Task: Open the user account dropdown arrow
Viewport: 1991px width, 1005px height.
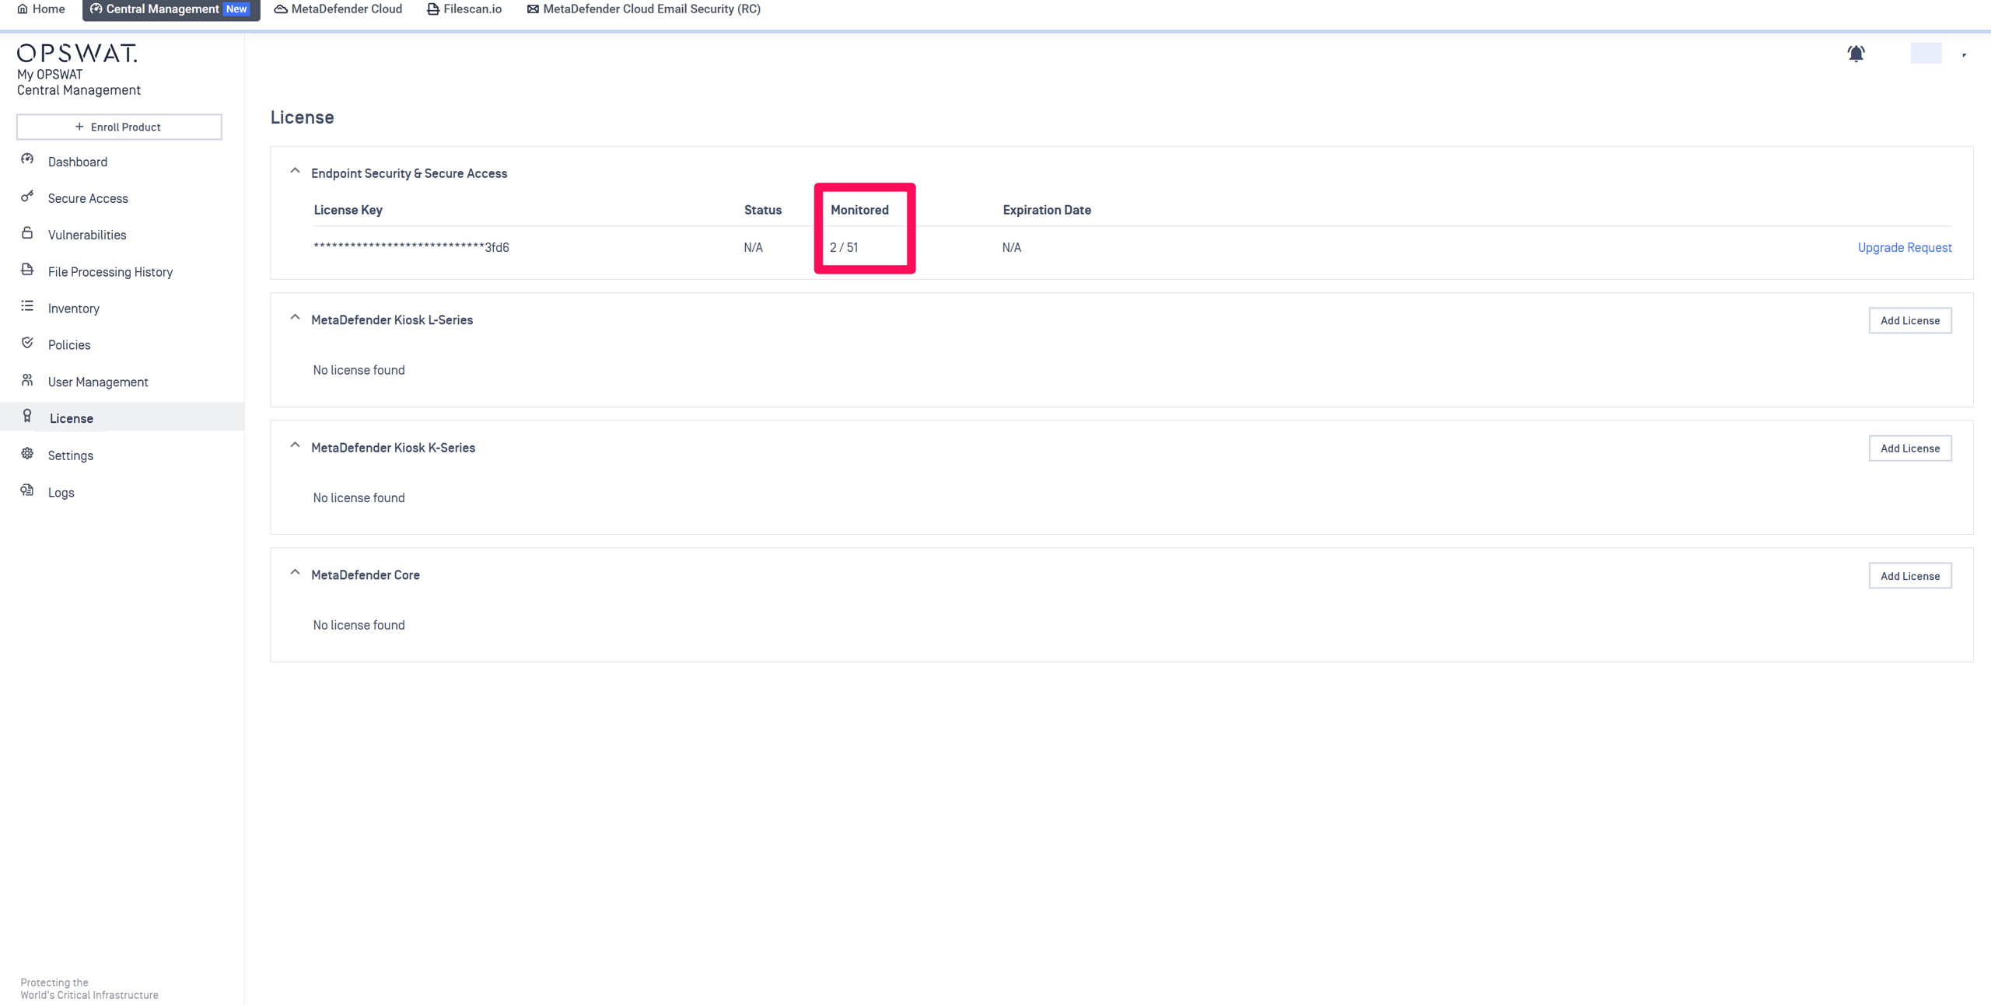Action: coord(1964,54)
